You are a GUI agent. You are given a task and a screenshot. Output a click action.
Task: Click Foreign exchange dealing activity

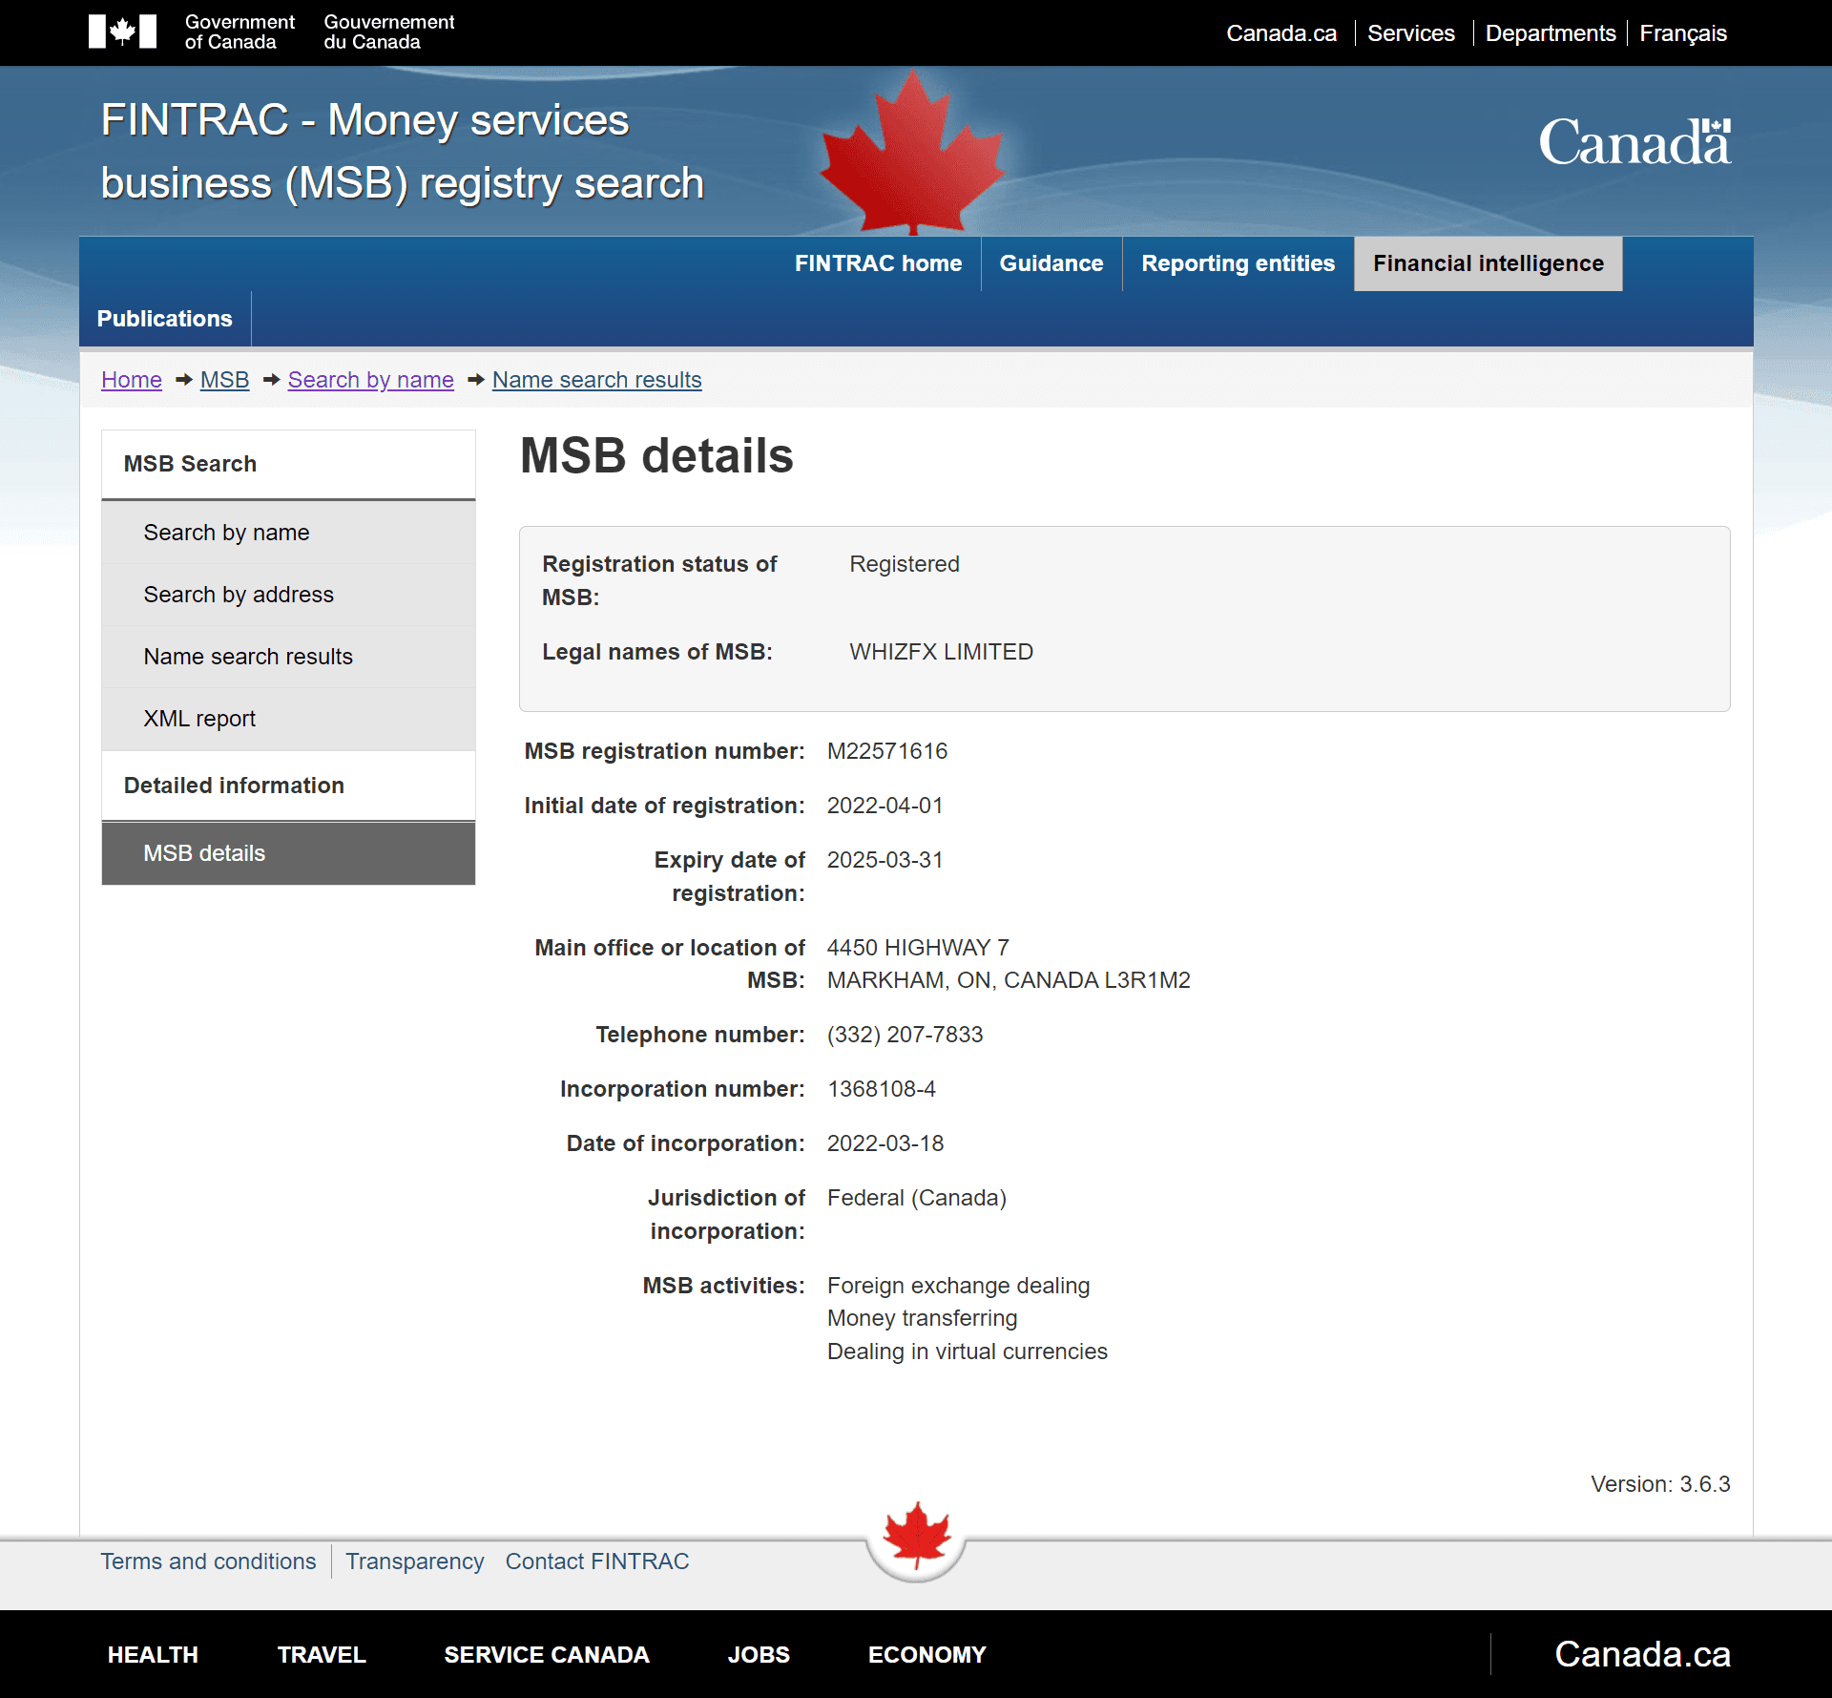pyautogui.click(x=958, y=1286)
